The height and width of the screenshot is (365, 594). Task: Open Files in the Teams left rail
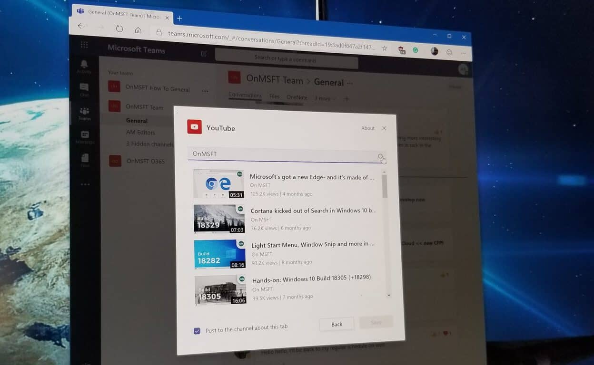(x=85, y=160)
